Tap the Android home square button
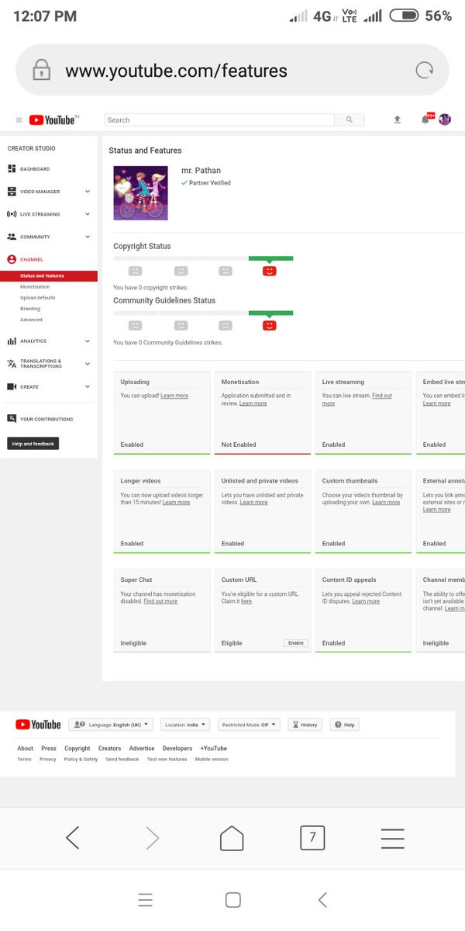The image size is (465, 931). 232,900
